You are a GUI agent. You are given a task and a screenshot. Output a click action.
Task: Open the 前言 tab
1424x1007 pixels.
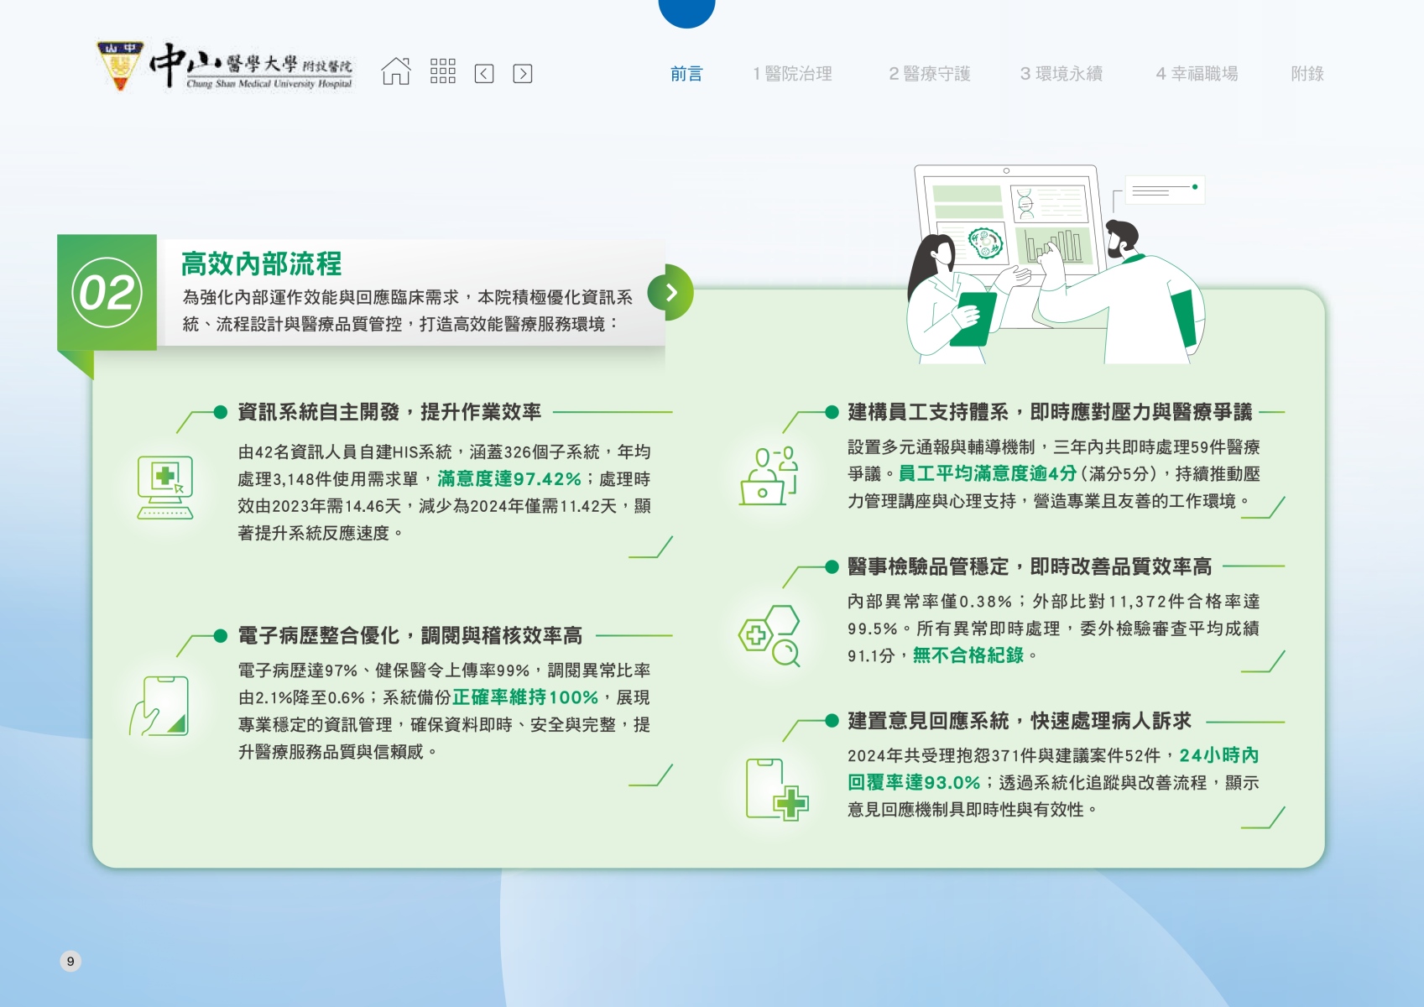(686, 74)
